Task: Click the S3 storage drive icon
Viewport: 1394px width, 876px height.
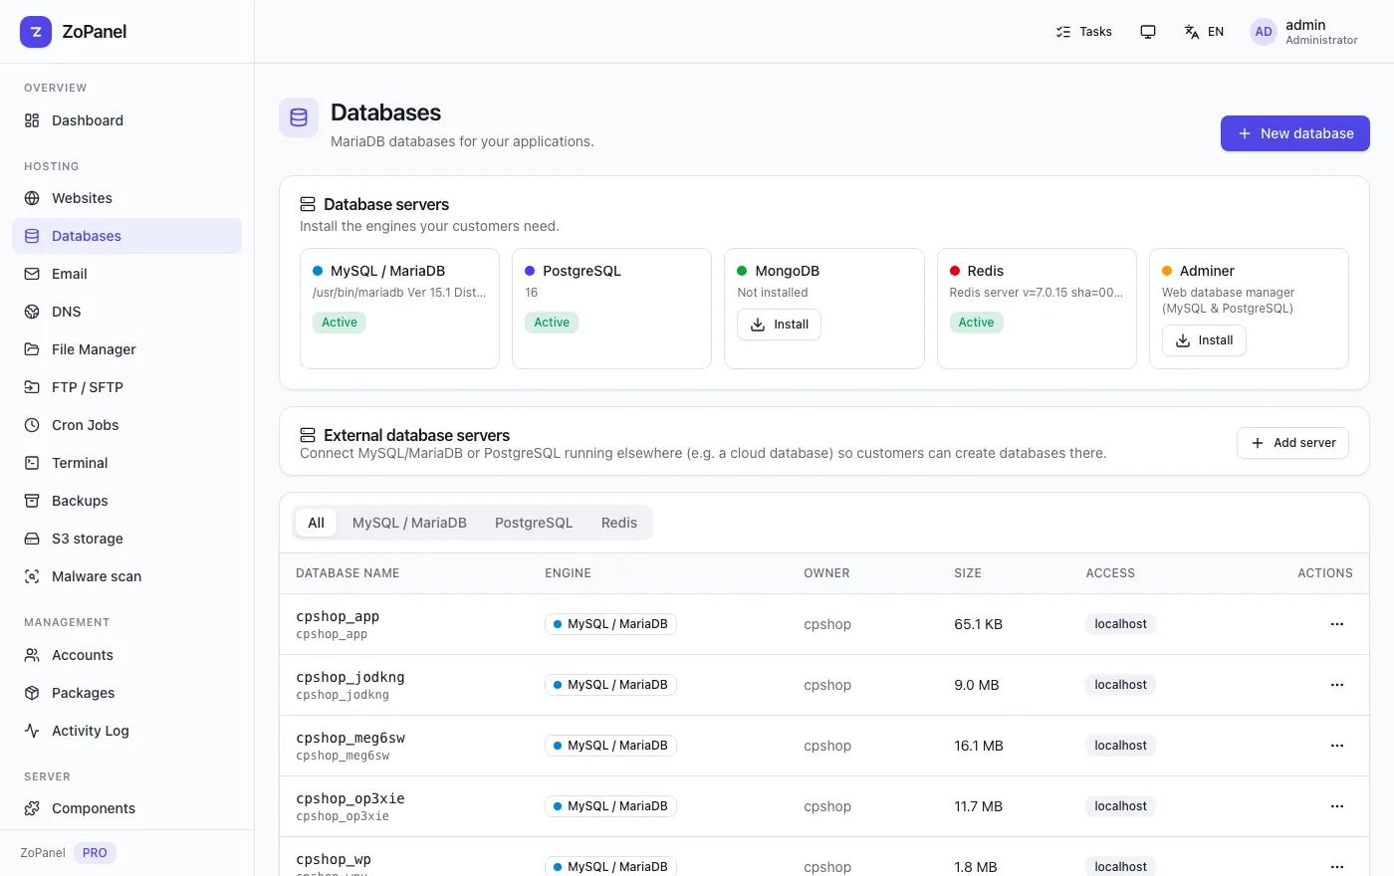Action: [32, 539]
